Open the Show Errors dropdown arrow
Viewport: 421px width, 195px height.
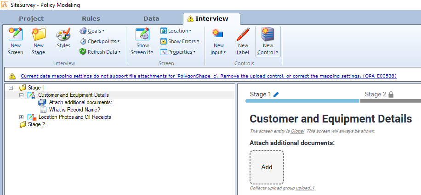coord(198,41)
